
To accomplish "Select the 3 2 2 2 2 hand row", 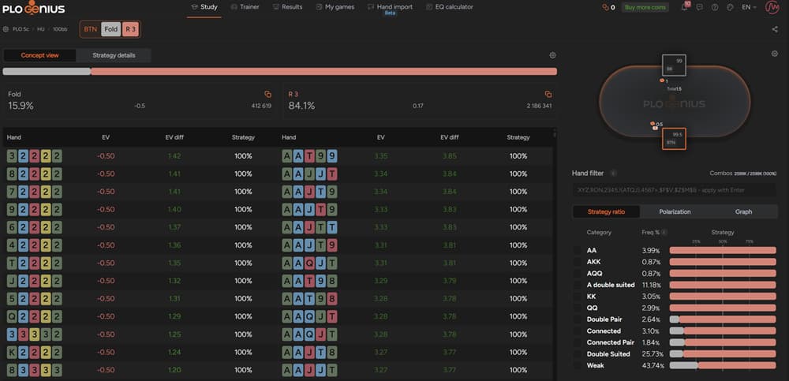I will coord(140,156).
